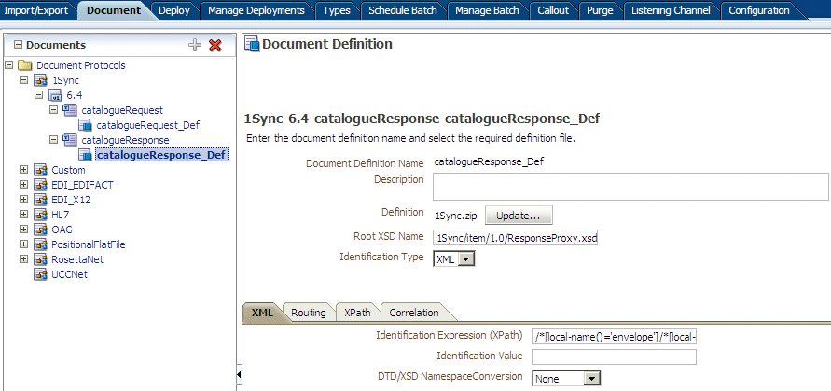Click the catalogueRequest document type icon
The width and height of the screenshot is (831, 391).
[71, 110]
